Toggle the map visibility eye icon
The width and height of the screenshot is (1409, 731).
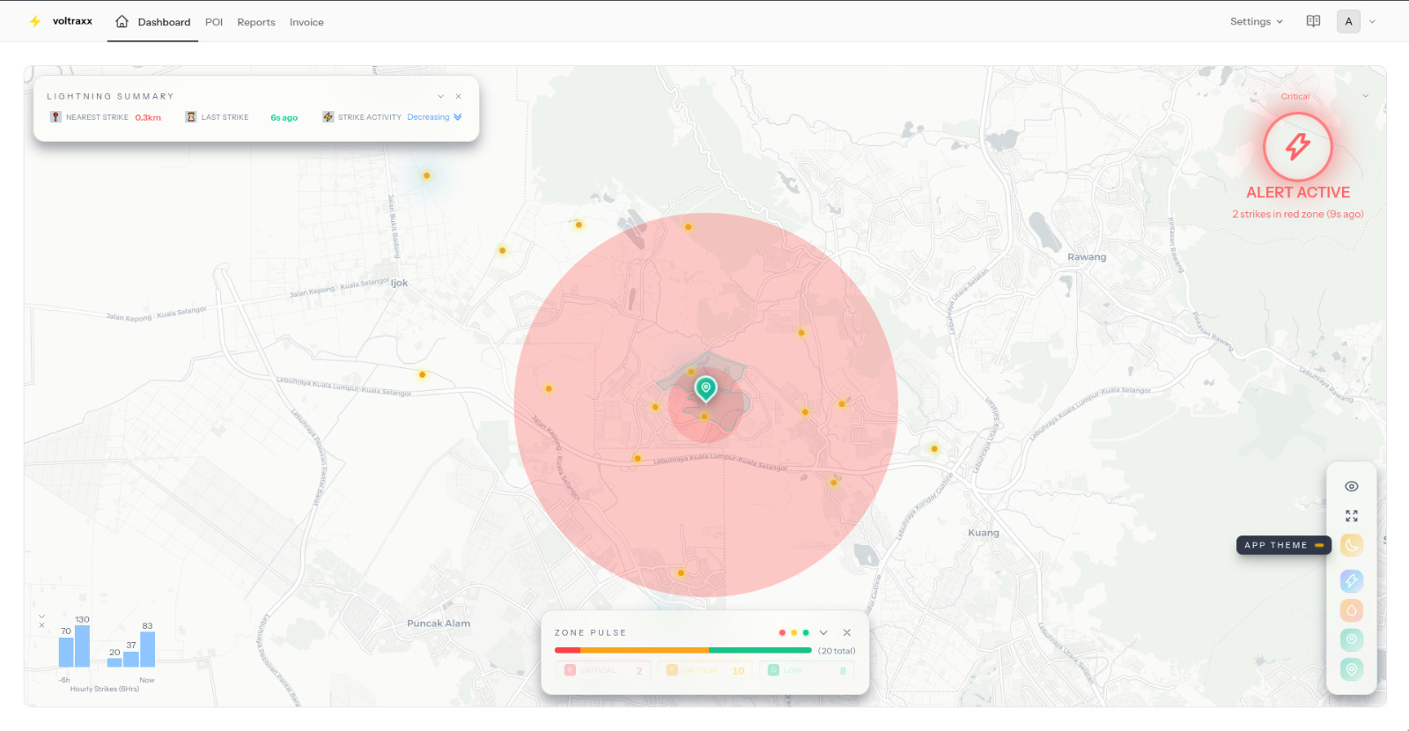coord(1351,486)
